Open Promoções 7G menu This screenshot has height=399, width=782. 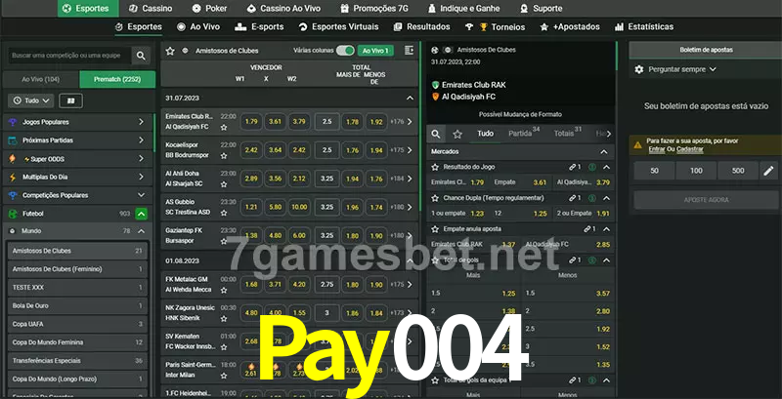pos(376,9)
